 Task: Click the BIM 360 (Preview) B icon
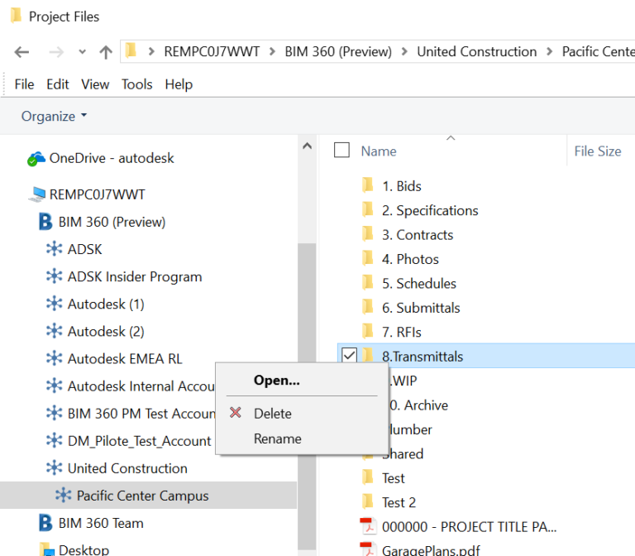click(x=46, y=222)
